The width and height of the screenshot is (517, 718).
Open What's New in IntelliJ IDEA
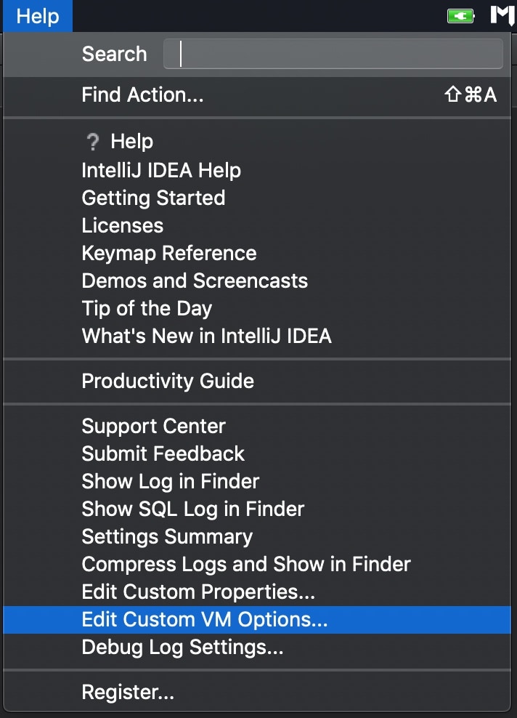[x=206, y=336]
